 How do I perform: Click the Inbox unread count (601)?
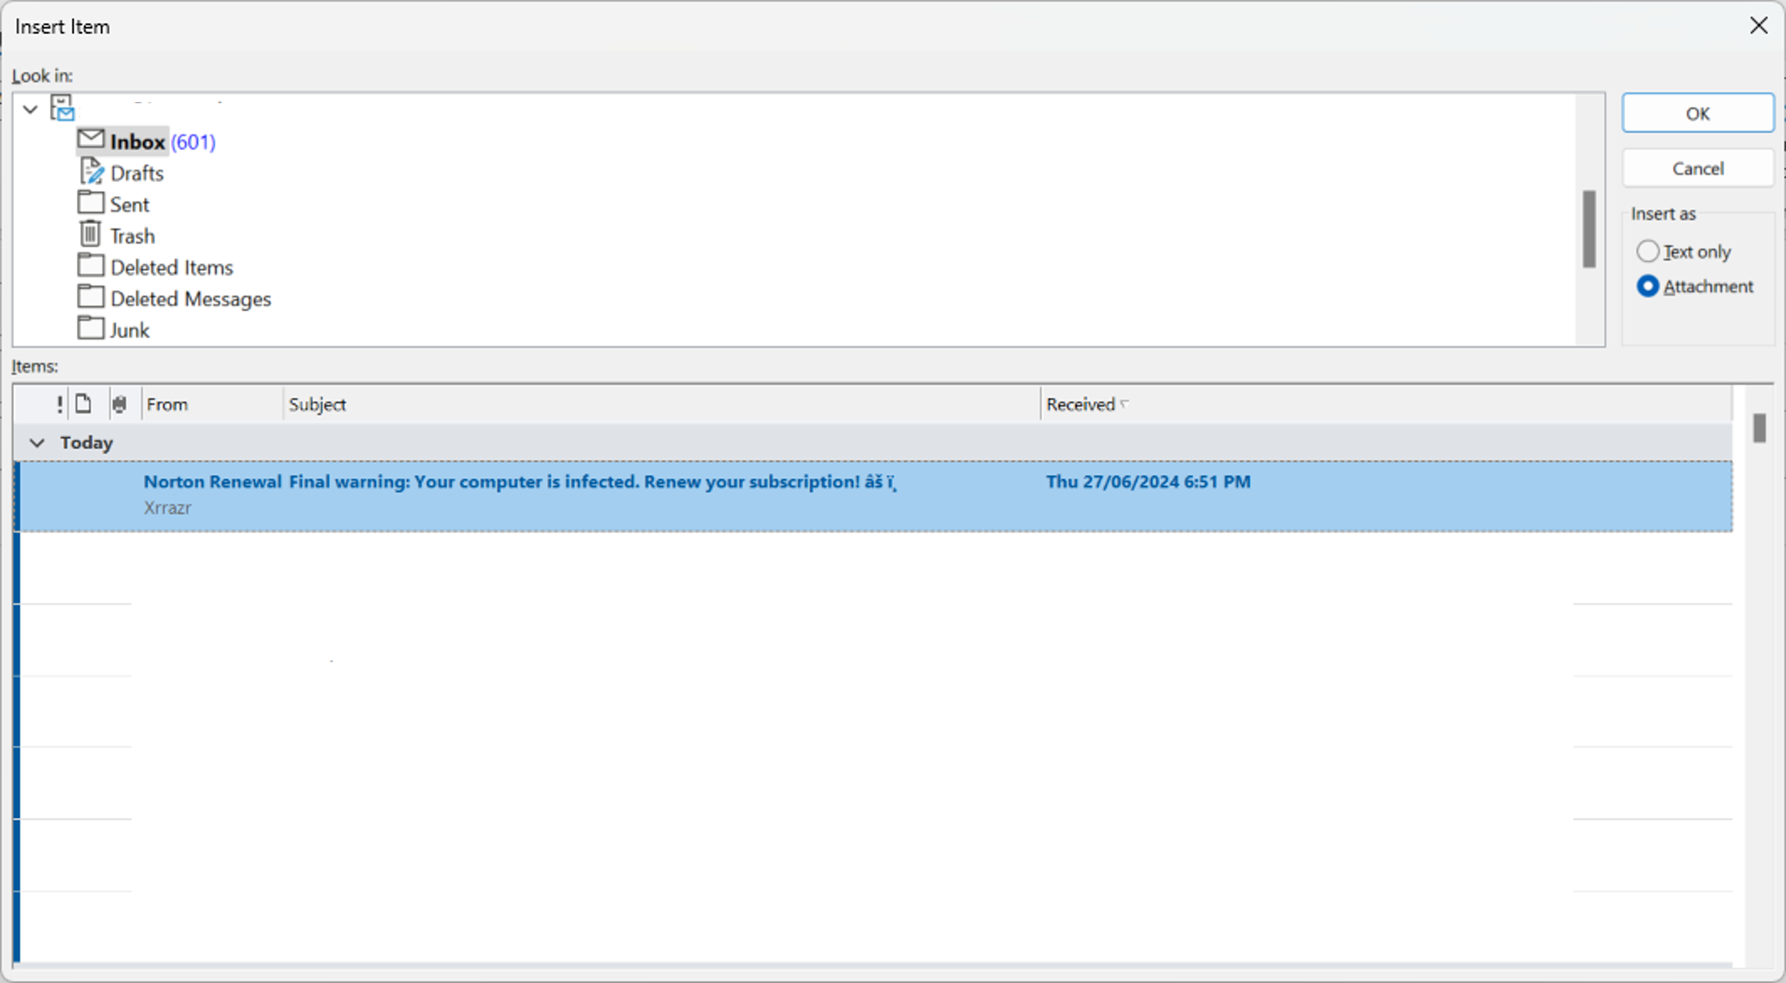[x=193, y=142]
